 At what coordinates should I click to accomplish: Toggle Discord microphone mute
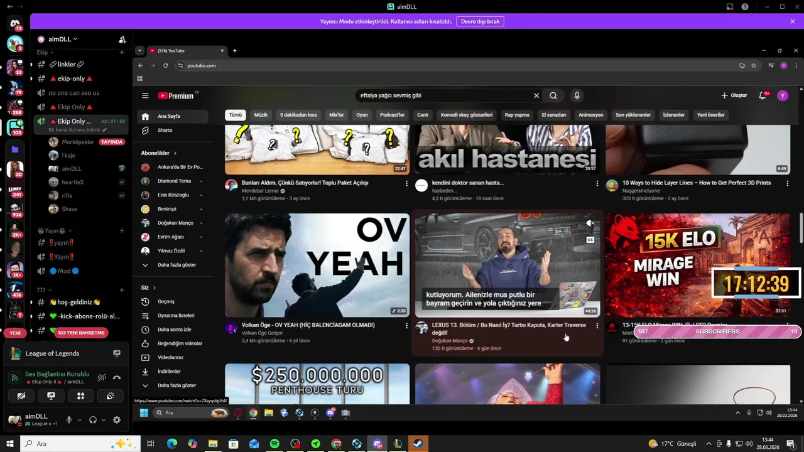pyautogui.click(x=69, y=420)
